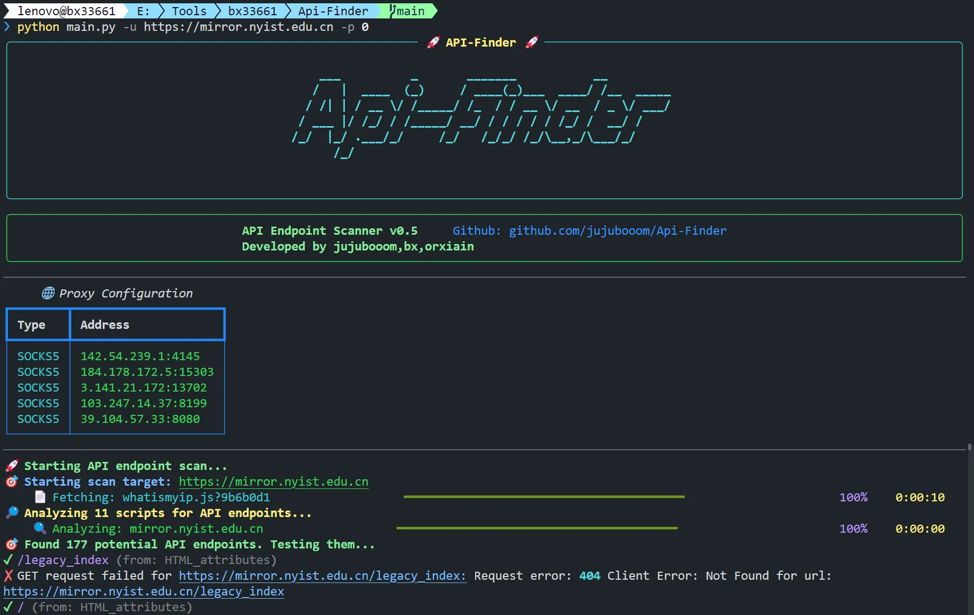
Task: Open the legacy_index URL on the bottom line
Action: click(143, 592)
